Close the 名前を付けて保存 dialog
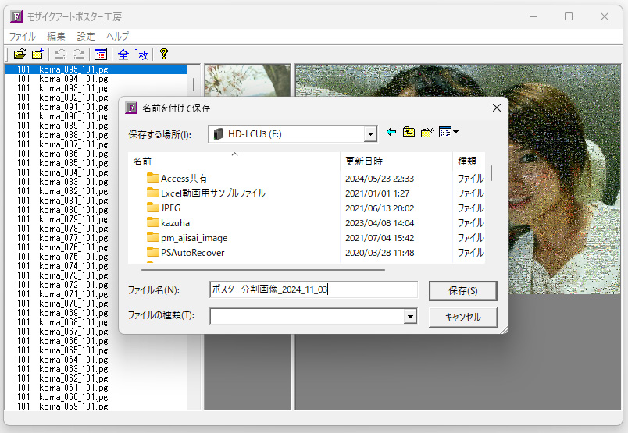 (x=497, y=108)
